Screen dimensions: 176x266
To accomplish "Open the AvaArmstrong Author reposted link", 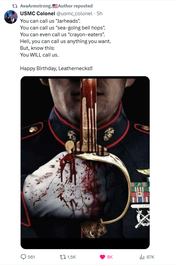I will coord(56,6).
